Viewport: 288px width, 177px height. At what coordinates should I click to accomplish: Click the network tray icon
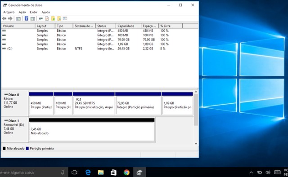[259, 173]
